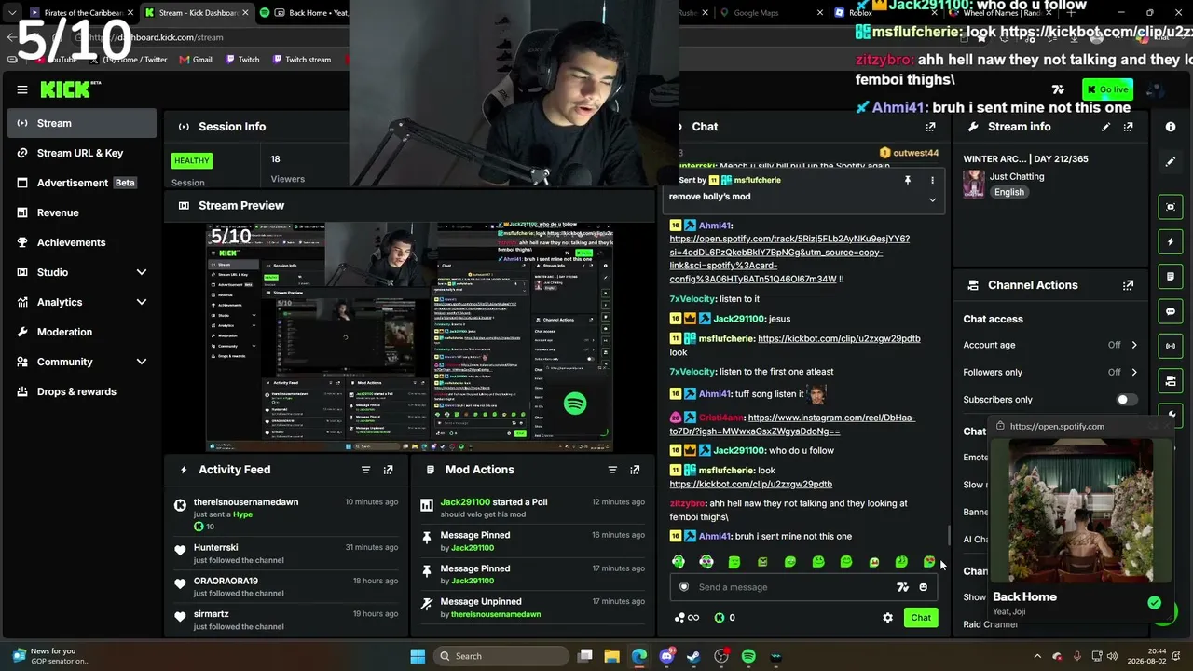Expand the Studio sidebar section
This screenshot has height=671, width=1193.
tap(142, 272)
